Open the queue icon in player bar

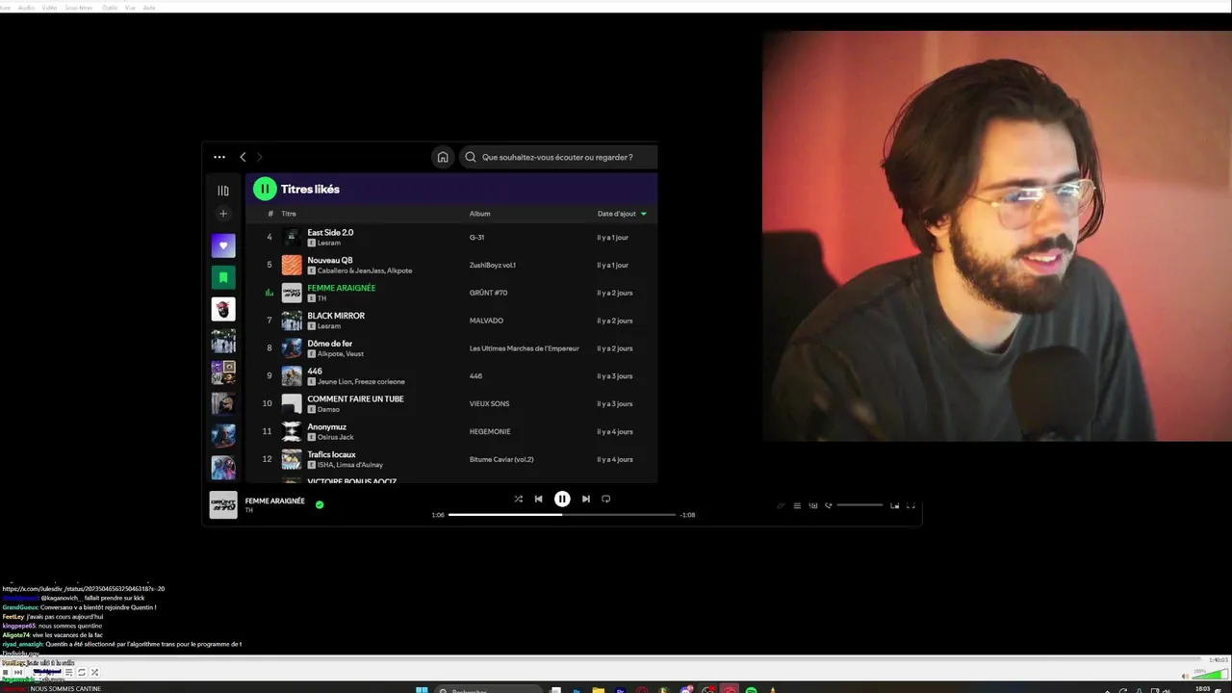coord(797,505)
